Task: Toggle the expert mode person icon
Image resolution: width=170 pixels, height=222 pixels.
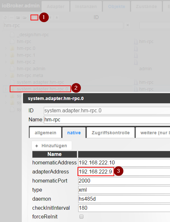Action: click(x=34, y=17)
